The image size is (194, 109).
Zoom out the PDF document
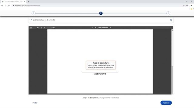point(92,28)
